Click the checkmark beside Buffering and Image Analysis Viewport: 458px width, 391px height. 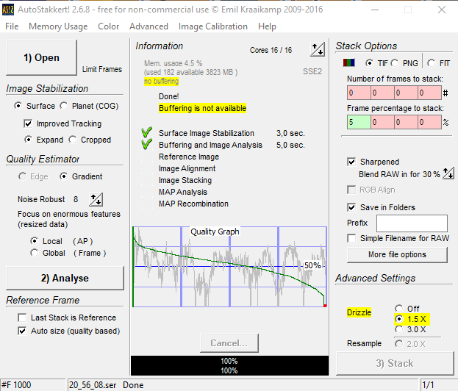[146, 145]
